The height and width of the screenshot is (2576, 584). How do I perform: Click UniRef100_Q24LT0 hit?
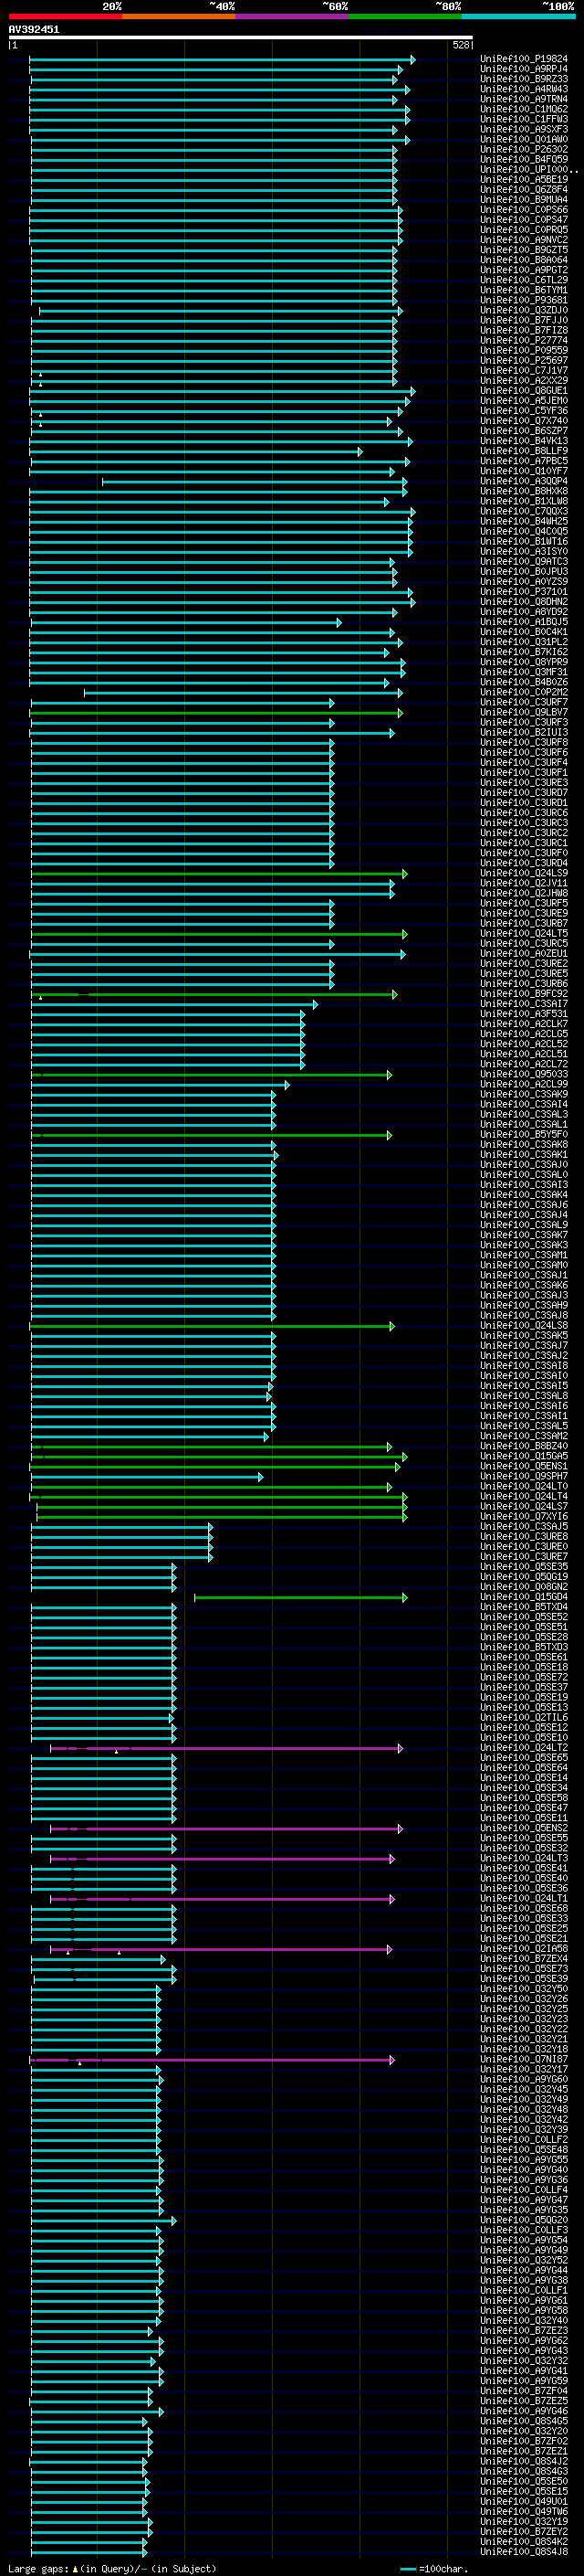[x=524, y=1486]
